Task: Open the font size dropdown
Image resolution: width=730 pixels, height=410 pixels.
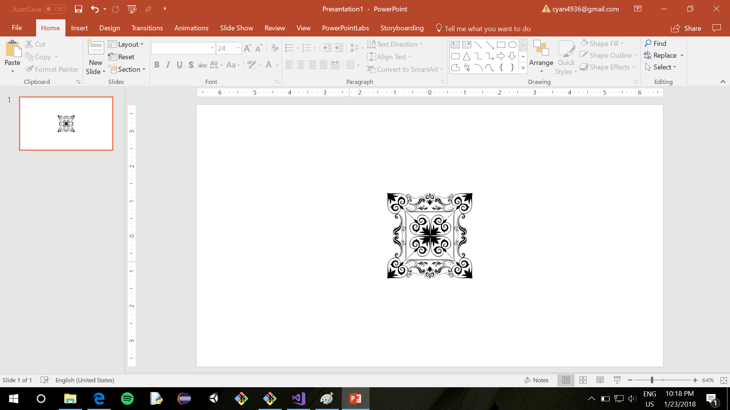Action: (x=238, y=48)
